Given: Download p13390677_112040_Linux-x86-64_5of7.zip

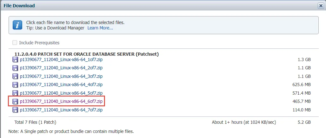Looking at the screenshot, I should (61, 93).
